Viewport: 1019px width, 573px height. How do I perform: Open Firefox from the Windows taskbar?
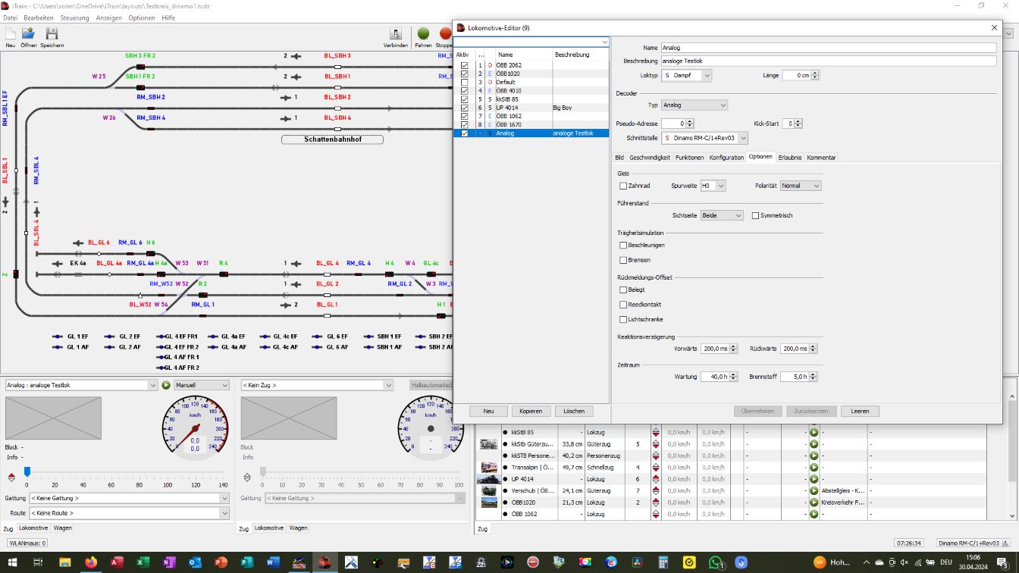tap(91, 562)
